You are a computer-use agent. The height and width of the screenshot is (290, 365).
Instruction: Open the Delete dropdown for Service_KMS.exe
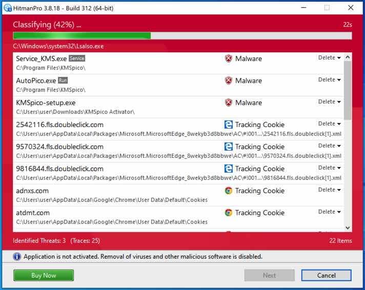click(x=330, y=57)
